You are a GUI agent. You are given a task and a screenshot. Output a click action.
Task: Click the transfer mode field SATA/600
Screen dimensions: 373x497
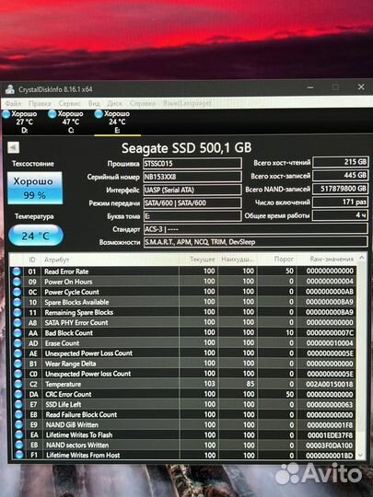click(x=192, y=202)
